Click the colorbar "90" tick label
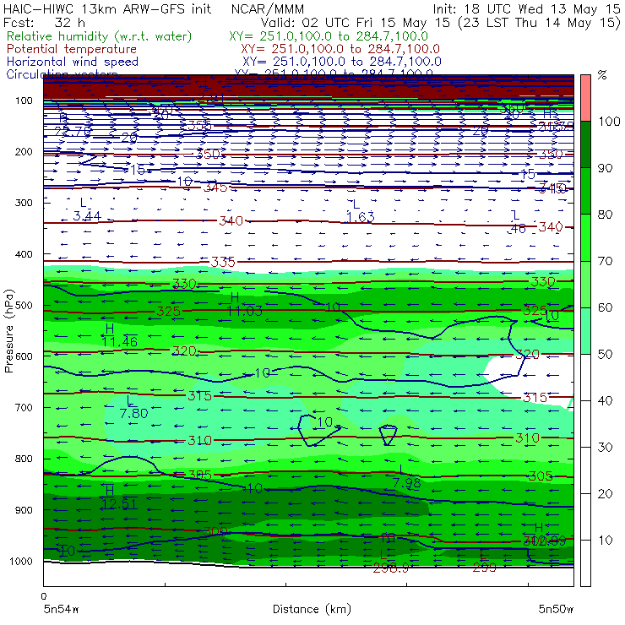 [x=605, y=168]
